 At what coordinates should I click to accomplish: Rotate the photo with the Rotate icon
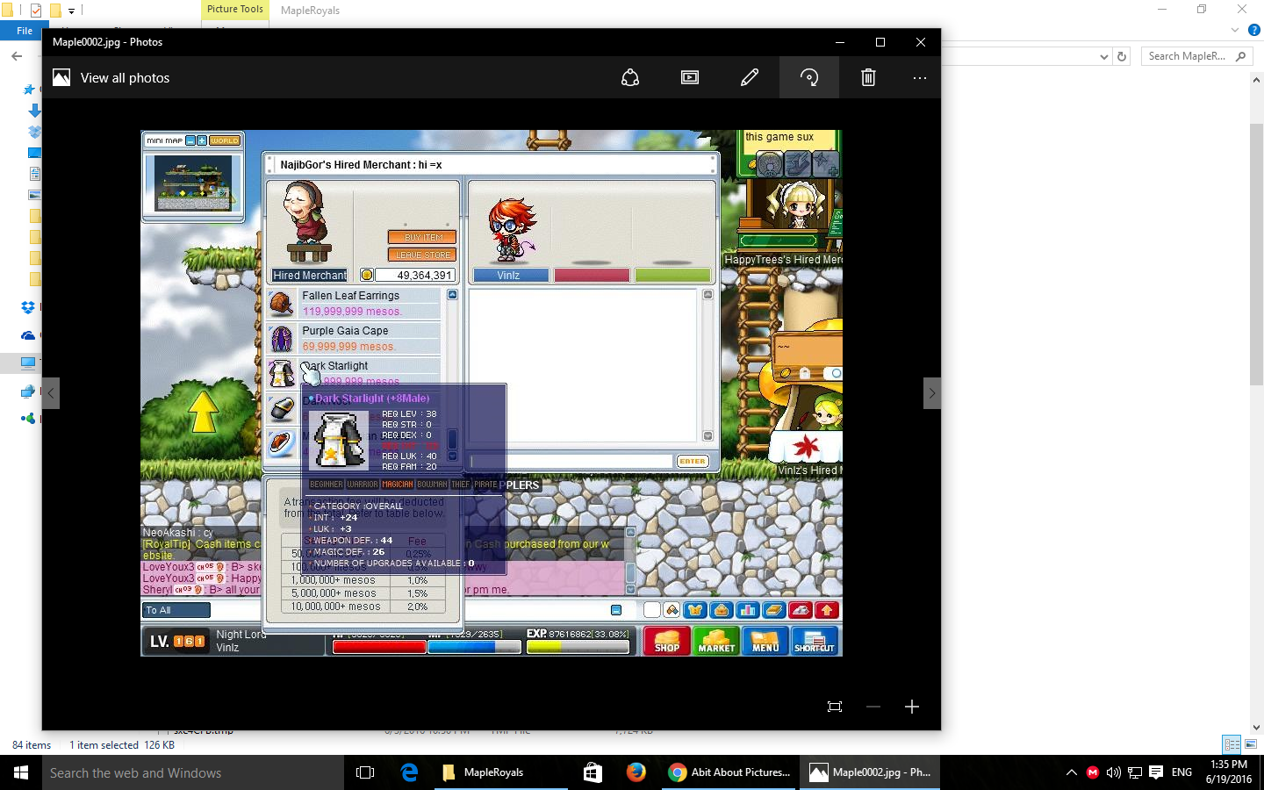coord(809,77)
